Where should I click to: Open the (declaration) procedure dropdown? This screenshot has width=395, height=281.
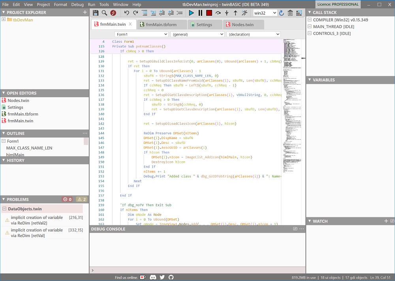click(x=253, y=34)
